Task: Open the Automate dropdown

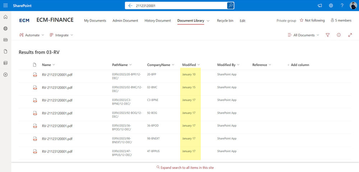Action: coord(32,35)
